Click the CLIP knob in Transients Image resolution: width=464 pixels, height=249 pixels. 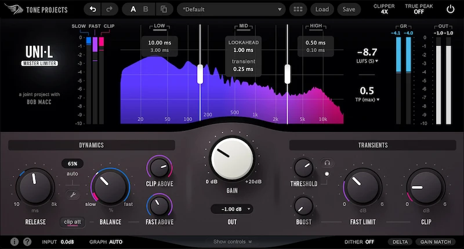tap(426, 186)
